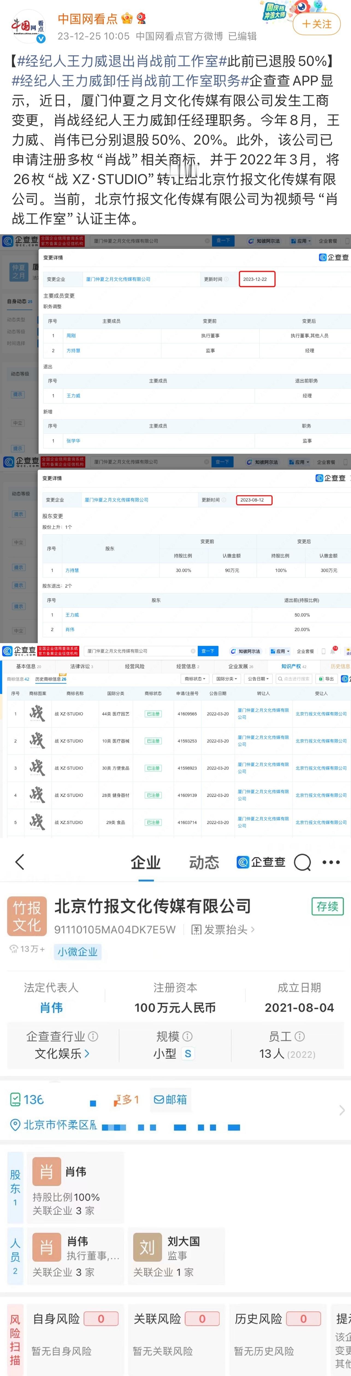Open 周刚 member link

[71, 336]
